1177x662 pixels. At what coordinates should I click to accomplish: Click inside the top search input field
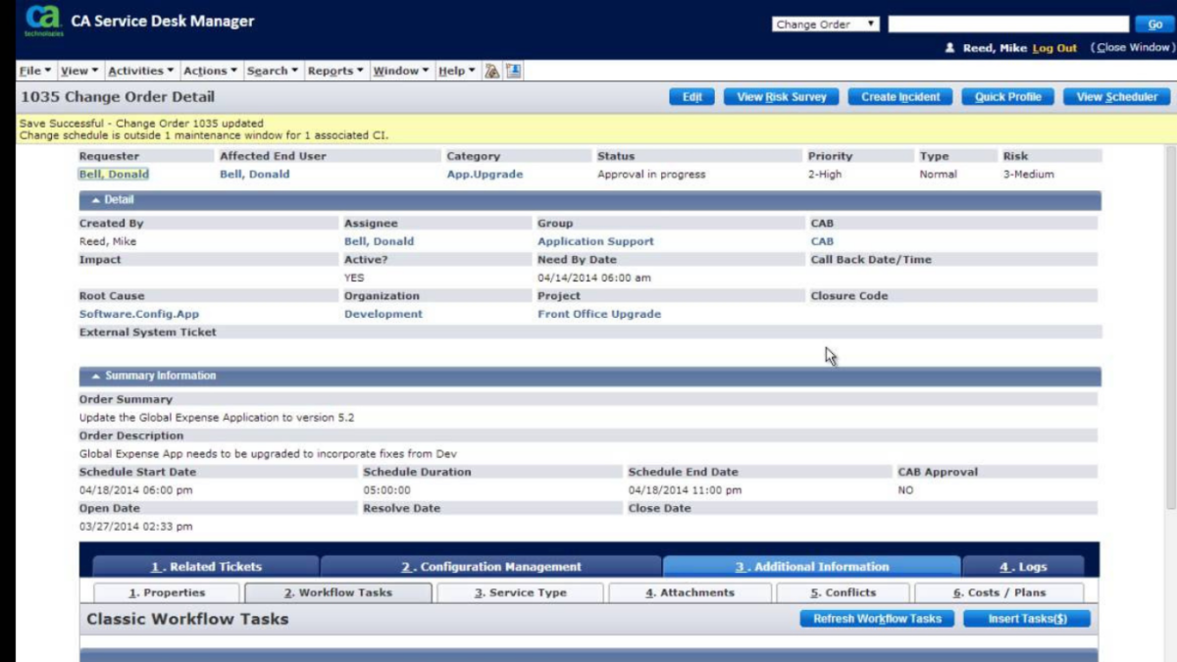pos(1010,24)
